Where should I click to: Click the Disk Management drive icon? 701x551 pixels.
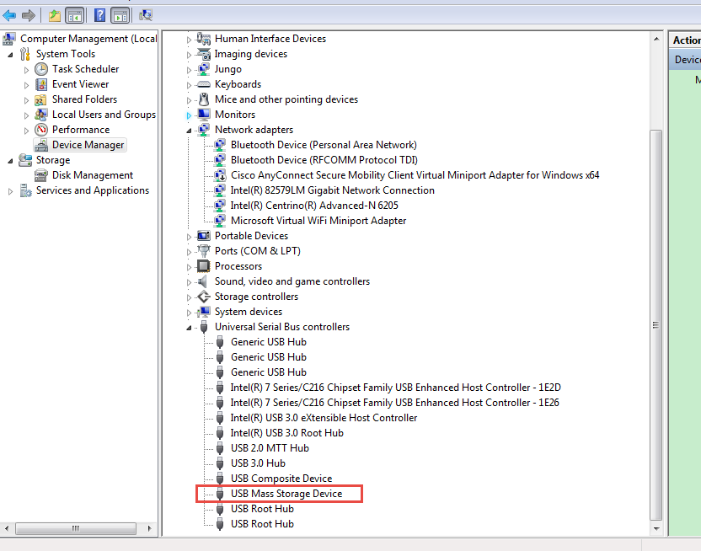point(41,175)
